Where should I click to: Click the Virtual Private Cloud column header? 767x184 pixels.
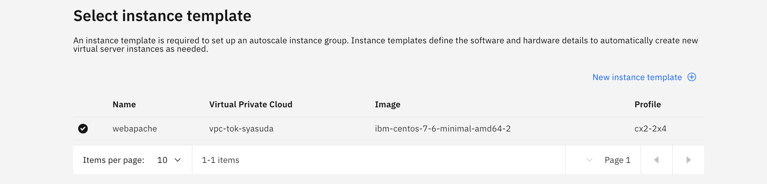(251, 105)
